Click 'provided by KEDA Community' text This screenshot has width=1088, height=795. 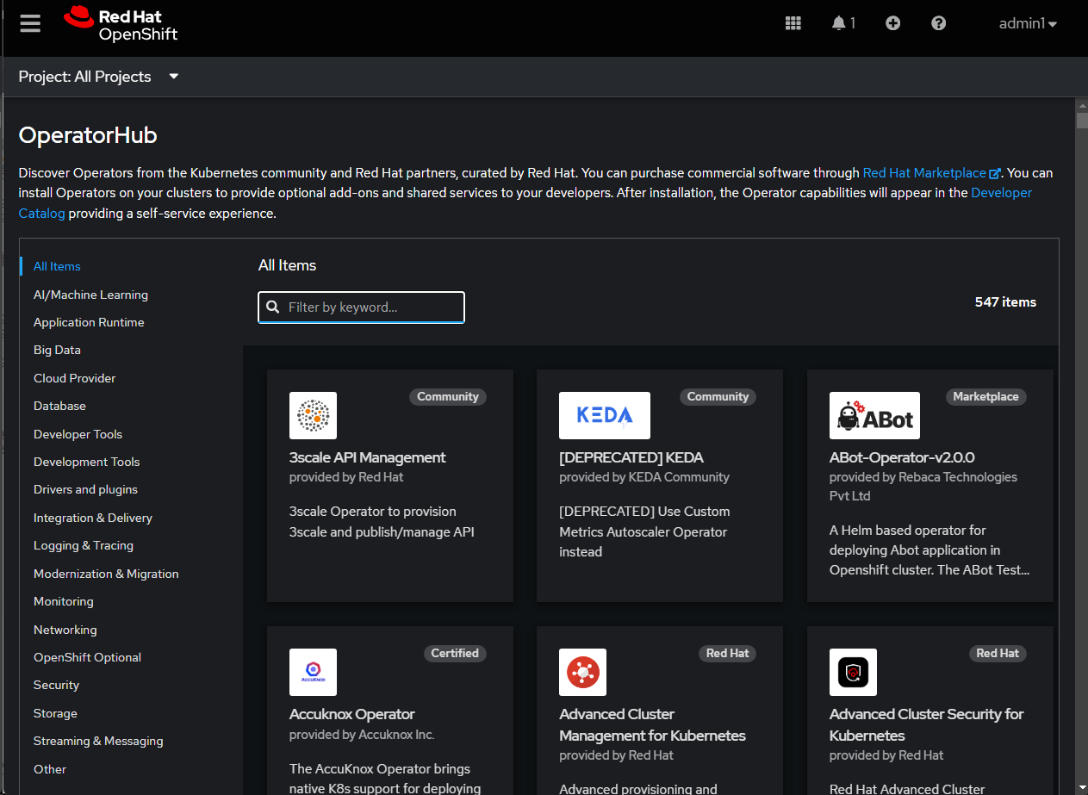click(x=644, y=477)
